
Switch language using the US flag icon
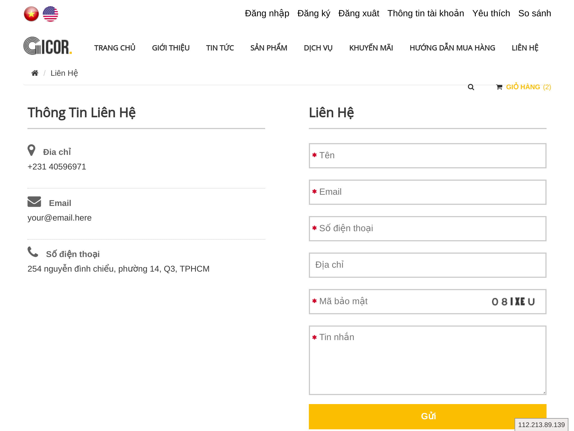[x=50, y=14]
